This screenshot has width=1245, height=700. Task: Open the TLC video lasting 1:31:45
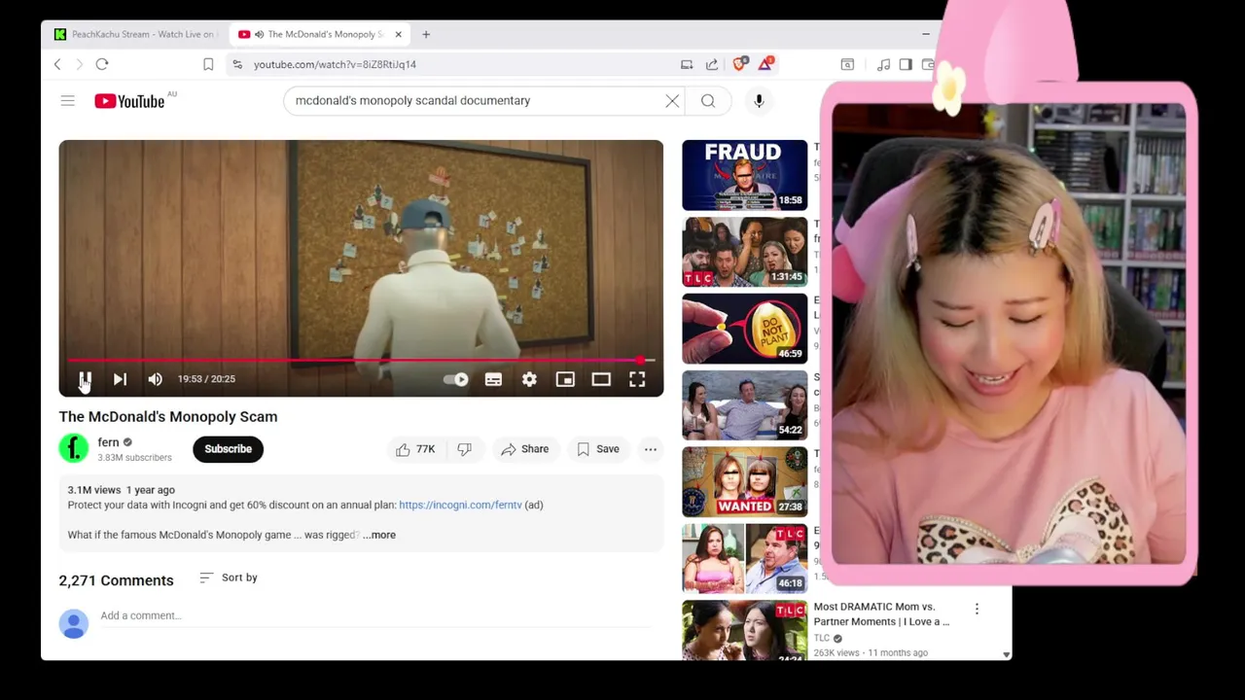tap(744, 252)
